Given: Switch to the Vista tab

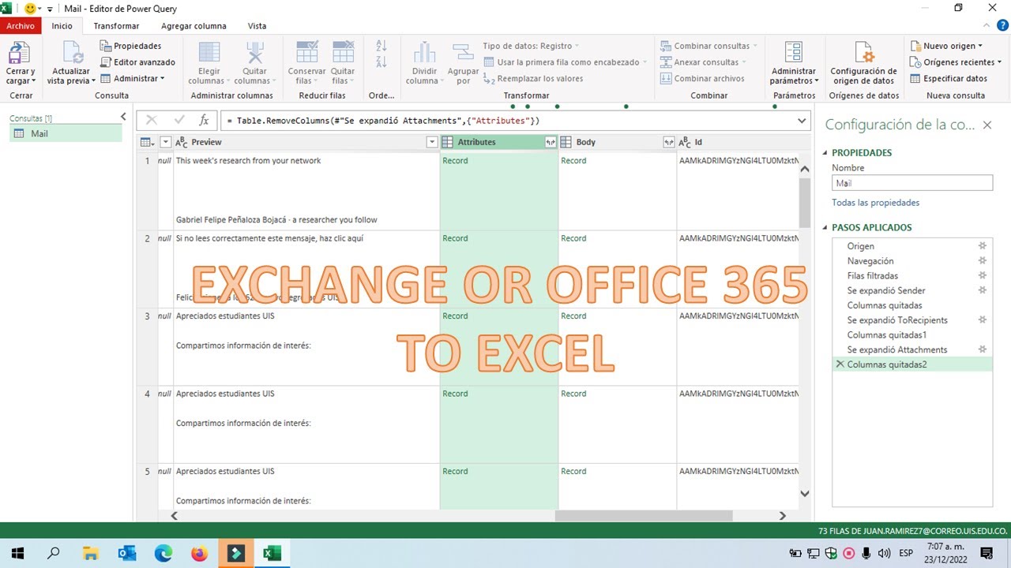Looking at the screenshot, I should coord(257,26).
